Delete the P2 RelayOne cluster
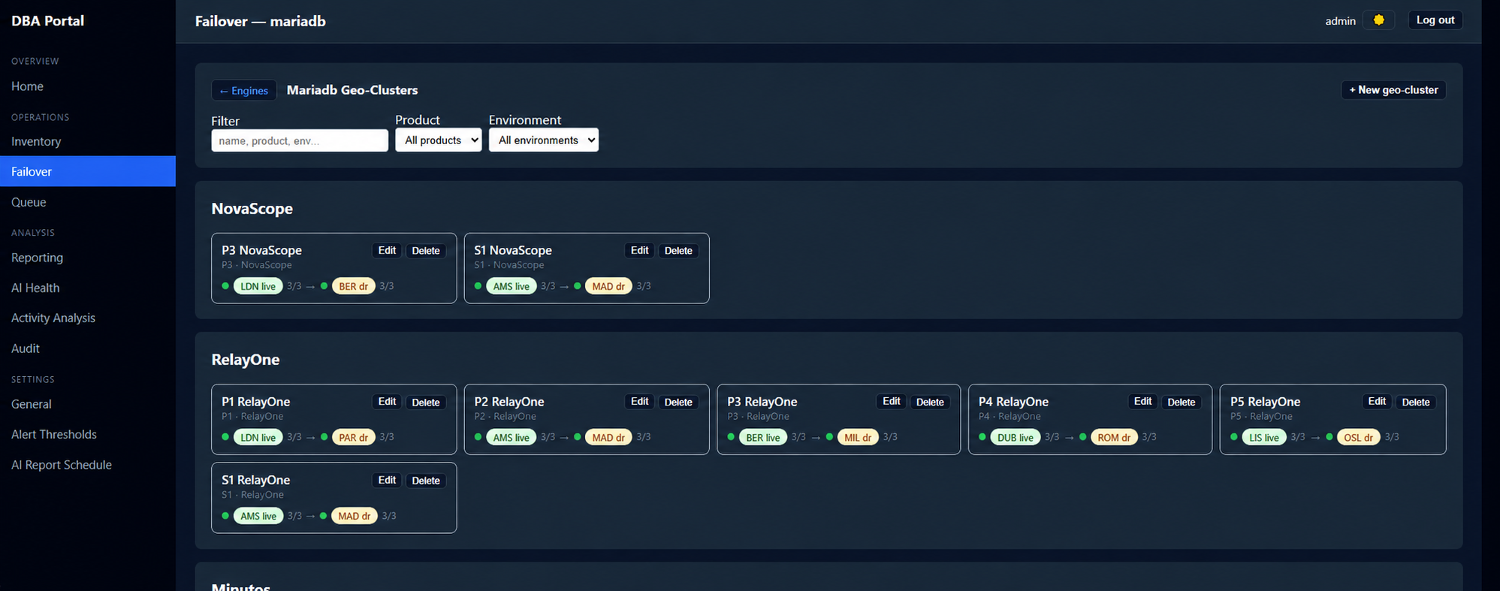The image size is (1500, 591). [678, 403]
